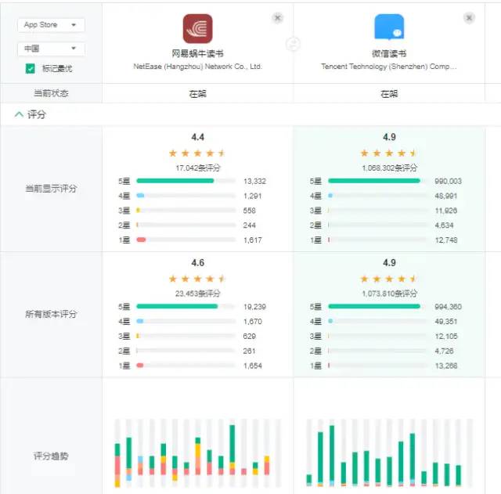
Task: Collapse the 评分 section chevron
Action: click(19, 114)
